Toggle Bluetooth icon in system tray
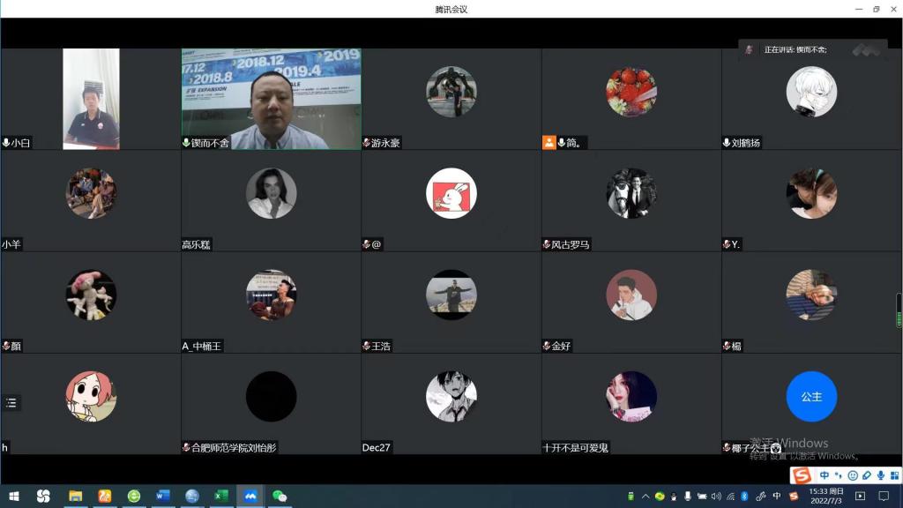The height and width of the screenshot is (508, 903). pos(744,497)
